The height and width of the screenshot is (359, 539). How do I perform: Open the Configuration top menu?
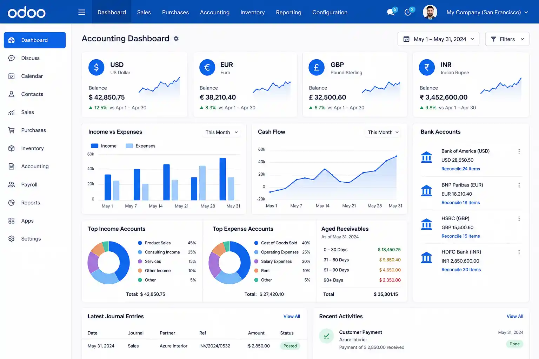pos(330,12)
